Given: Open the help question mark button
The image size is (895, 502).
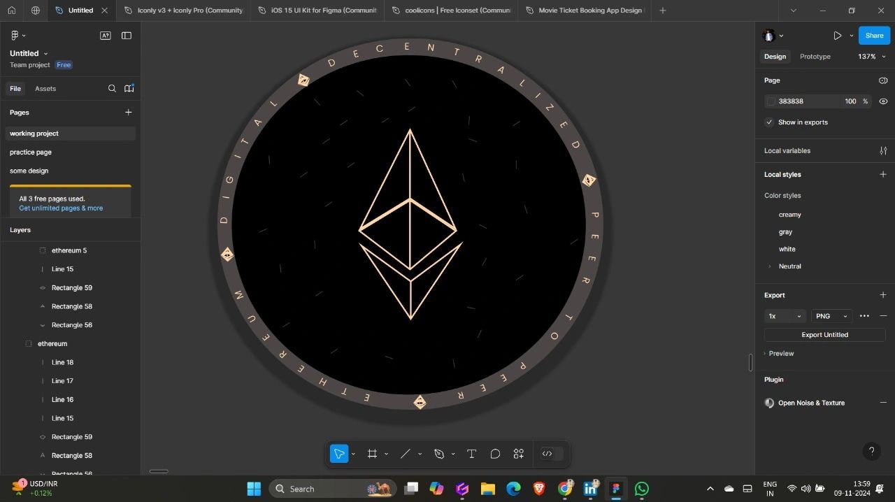Looking at the screenshot, I should point(871,452).
